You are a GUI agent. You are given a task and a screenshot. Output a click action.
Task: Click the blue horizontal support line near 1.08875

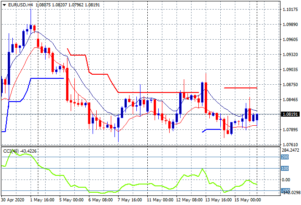47,78
